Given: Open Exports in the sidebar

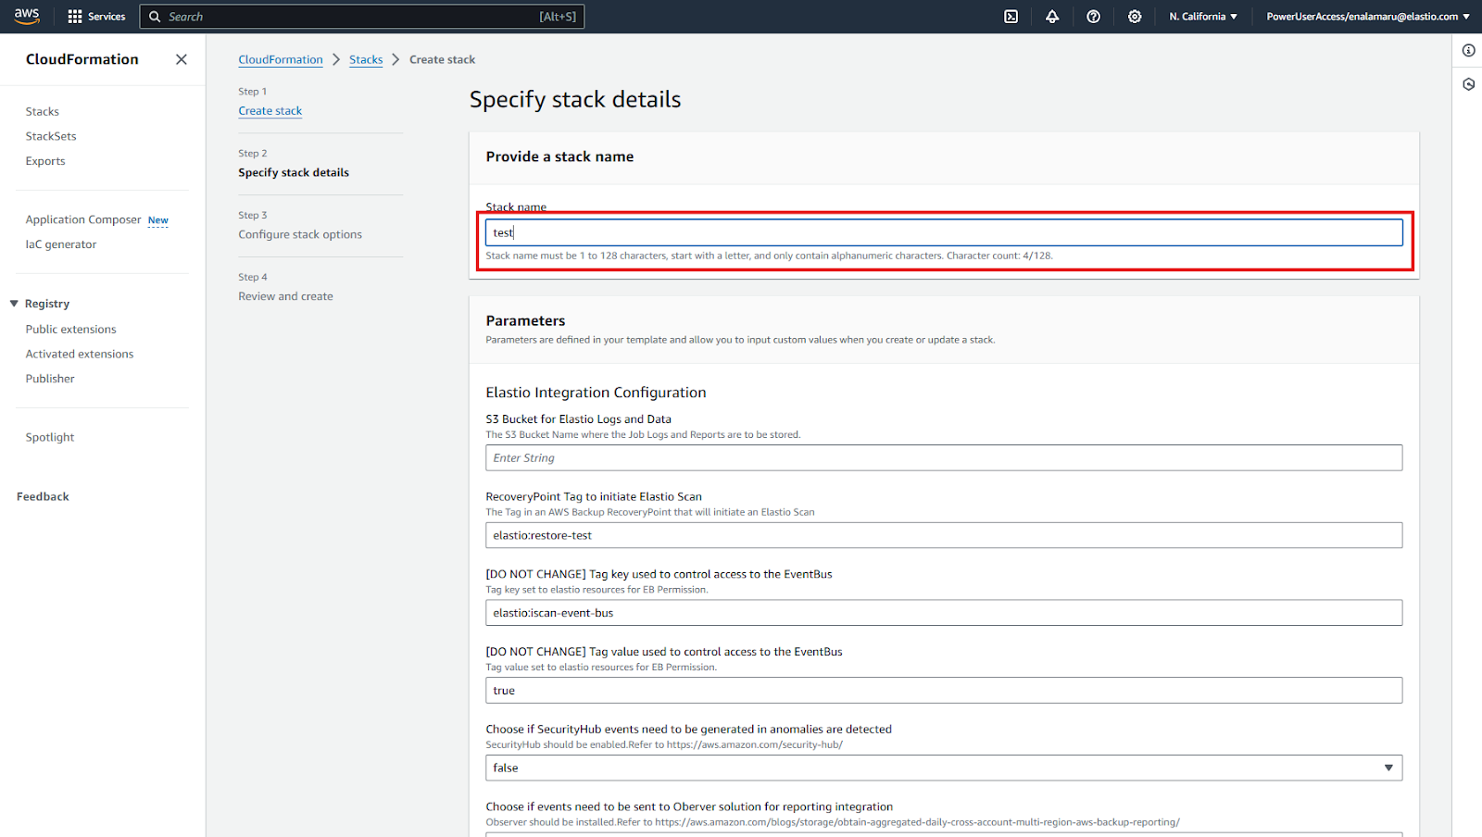Looking at the screenshot, I should point(45,161).
